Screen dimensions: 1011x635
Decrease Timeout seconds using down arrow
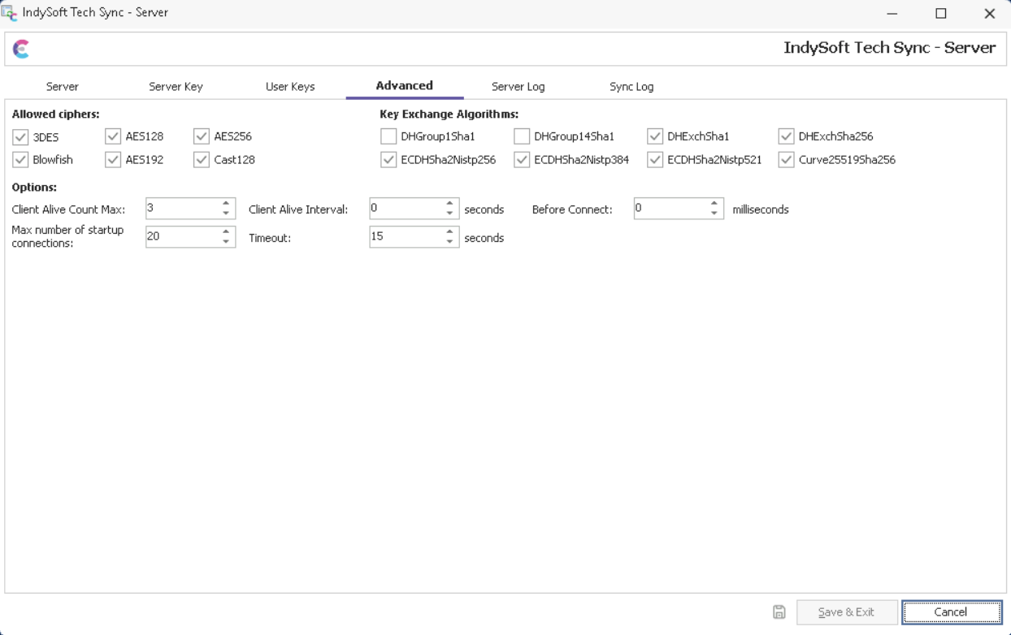[449, 242]
